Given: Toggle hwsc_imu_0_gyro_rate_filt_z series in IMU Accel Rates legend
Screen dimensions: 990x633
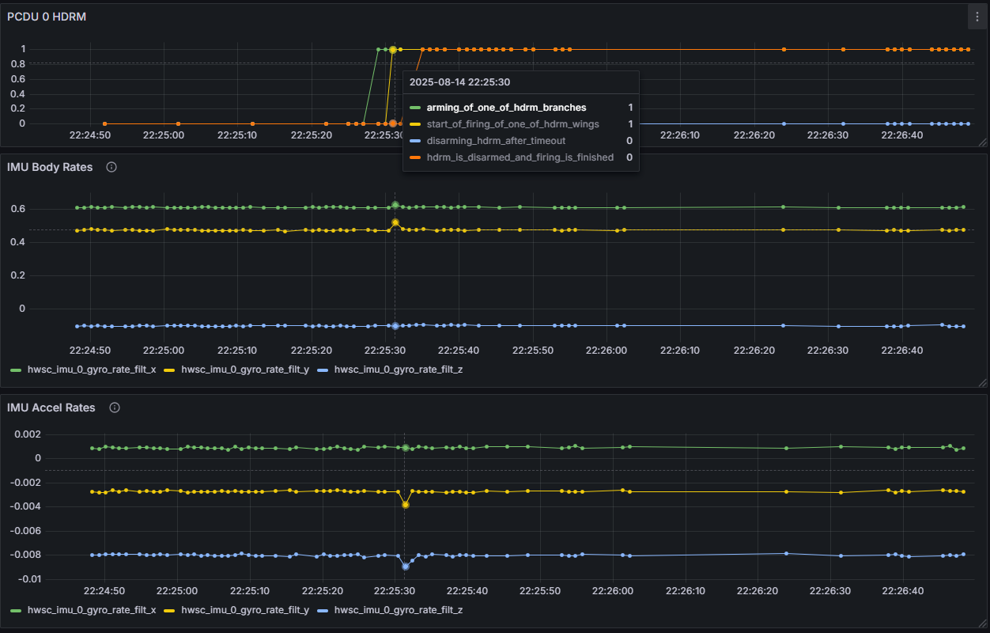Looking at the screenshot, I should tap(399, 610).
